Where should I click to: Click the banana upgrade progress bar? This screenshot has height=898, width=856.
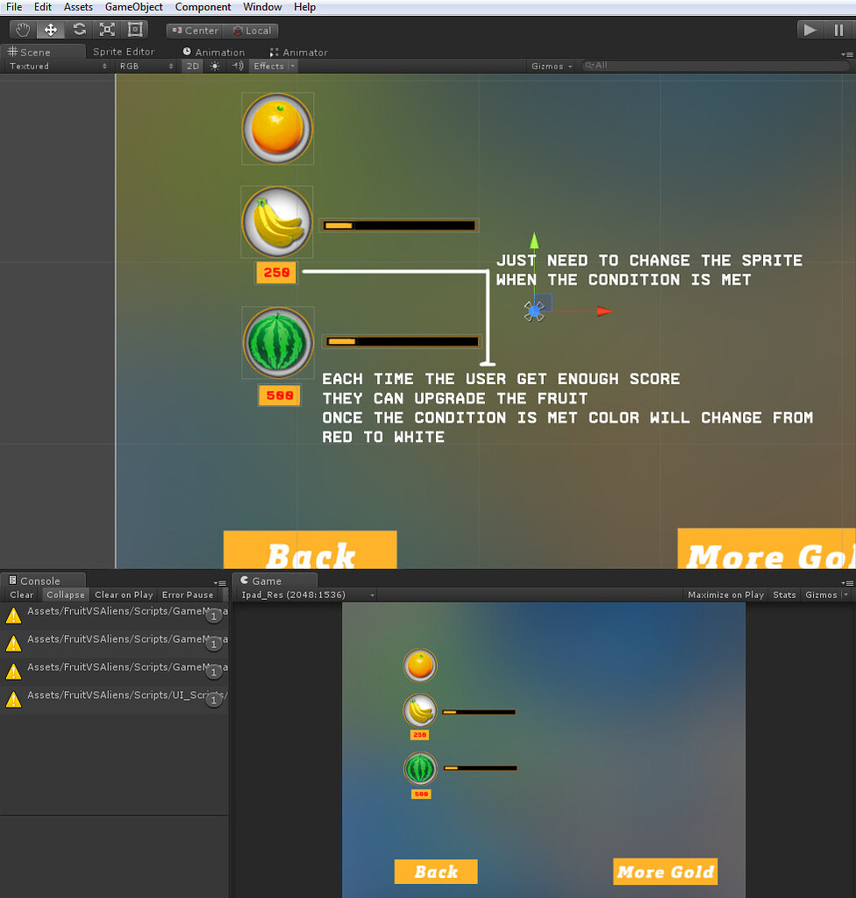point(399,224)
